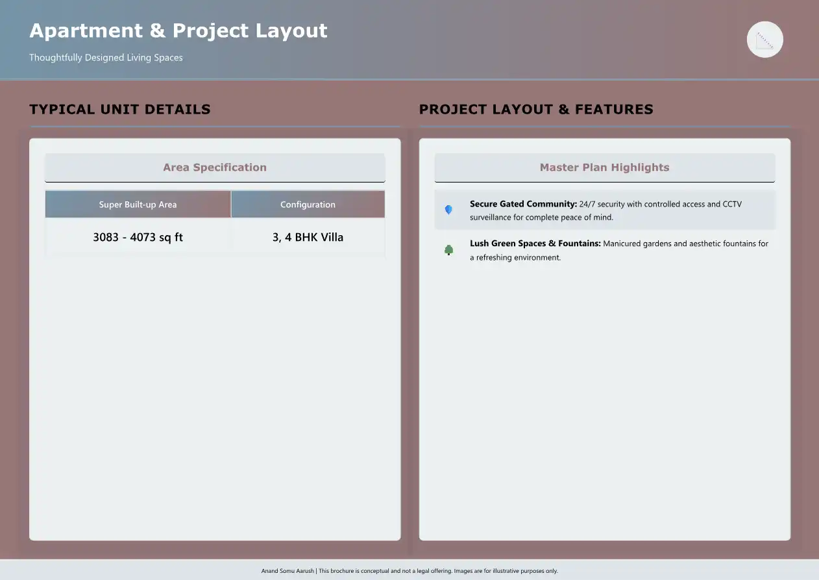This screenshot has height=580, width=819.
Task: Click the Secure Gated Community bold label
Action: tap(523, 204)
